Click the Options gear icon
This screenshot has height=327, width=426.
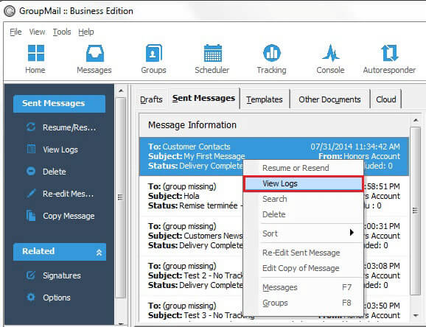point(31,297)
